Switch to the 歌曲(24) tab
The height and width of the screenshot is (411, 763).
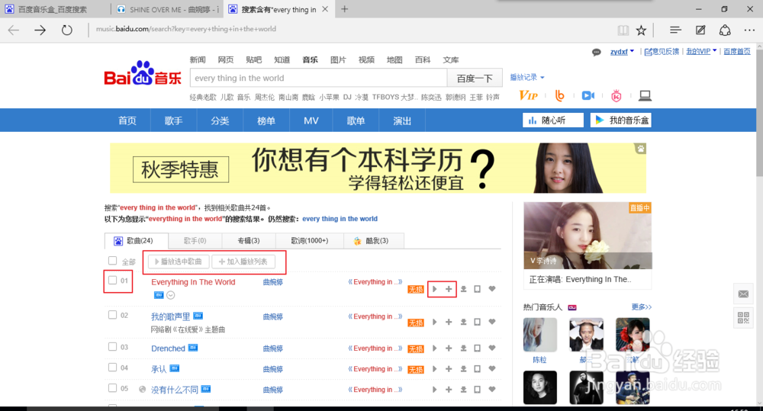[137, 241]
